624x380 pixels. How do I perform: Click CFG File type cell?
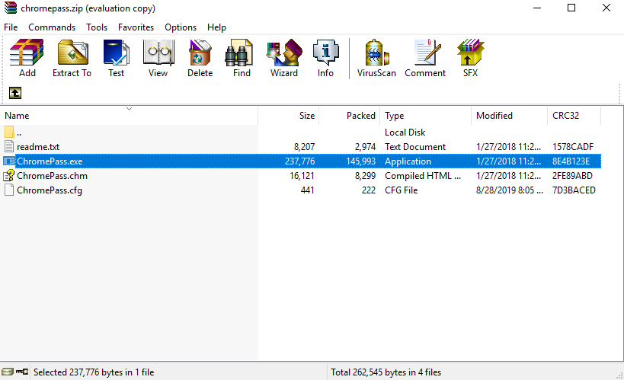401,190
